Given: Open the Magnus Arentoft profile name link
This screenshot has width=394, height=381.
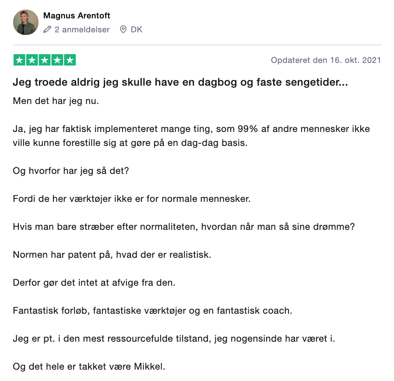Looking at the screenshot, I should click(x=77, y=16).
